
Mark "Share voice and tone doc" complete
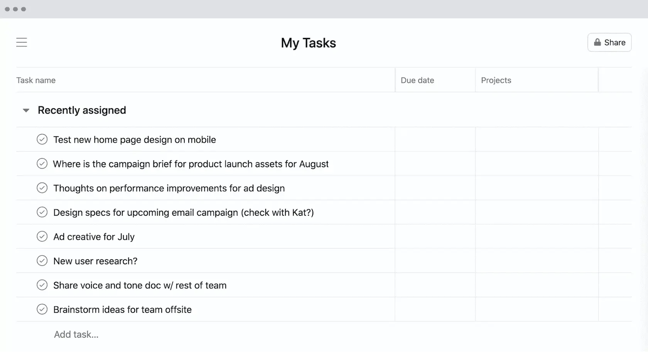(42, 285)
